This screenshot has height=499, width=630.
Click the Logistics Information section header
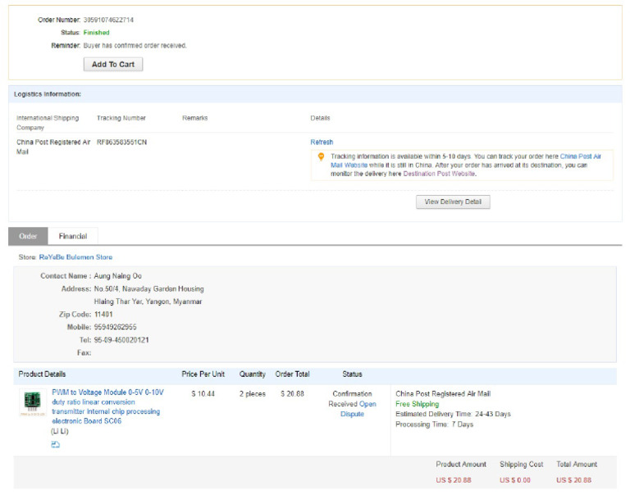coord(48,94)
